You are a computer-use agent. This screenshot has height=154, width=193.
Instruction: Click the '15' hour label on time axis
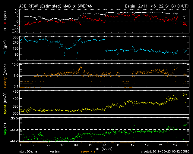tap(119, 145)
